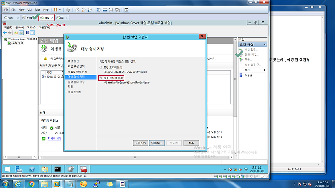The image size is (335, 188).
Task: Toggle the thumbnail bar icon in VMware toolbar
Action: 105,10
